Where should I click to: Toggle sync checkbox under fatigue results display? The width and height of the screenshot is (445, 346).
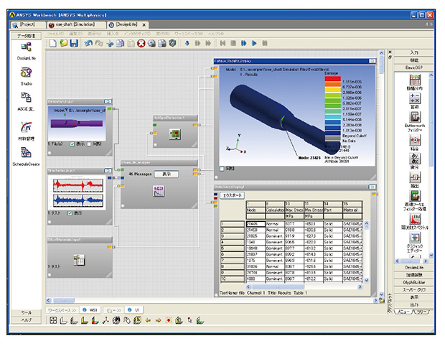click(222, 169)
